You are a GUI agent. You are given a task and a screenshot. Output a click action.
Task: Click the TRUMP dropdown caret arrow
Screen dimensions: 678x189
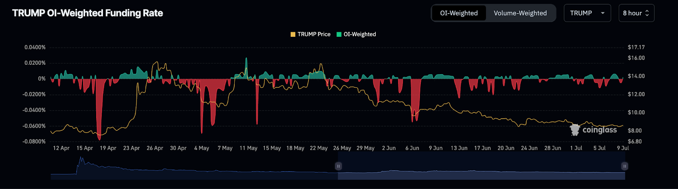(603, 13)
